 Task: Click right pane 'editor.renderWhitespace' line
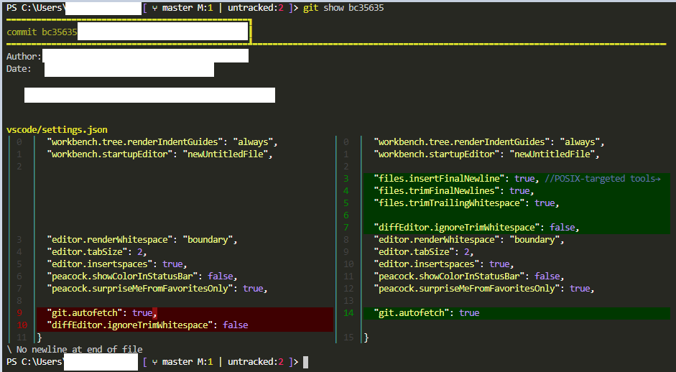468,240
